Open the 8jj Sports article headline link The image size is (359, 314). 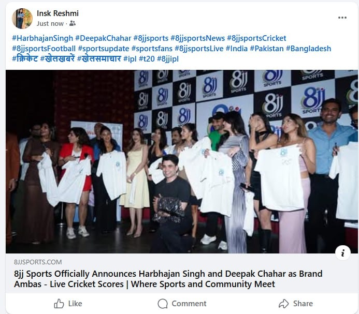click(168, 279)
